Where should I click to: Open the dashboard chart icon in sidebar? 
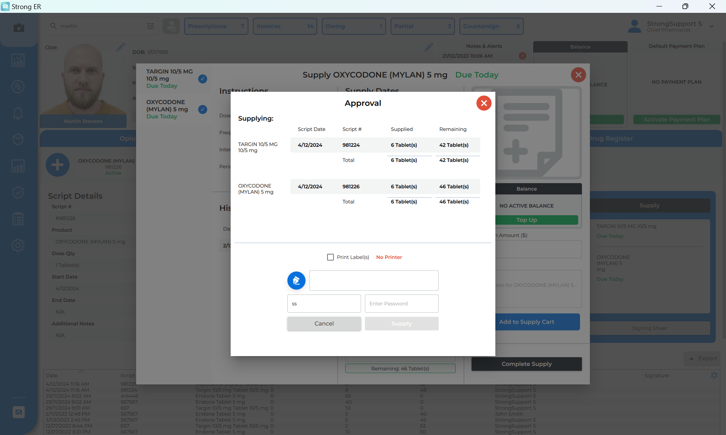coord(18,60)
